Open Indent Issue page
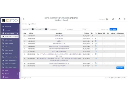The width and height of the screenshot is (128, 96). click(8, 47)
